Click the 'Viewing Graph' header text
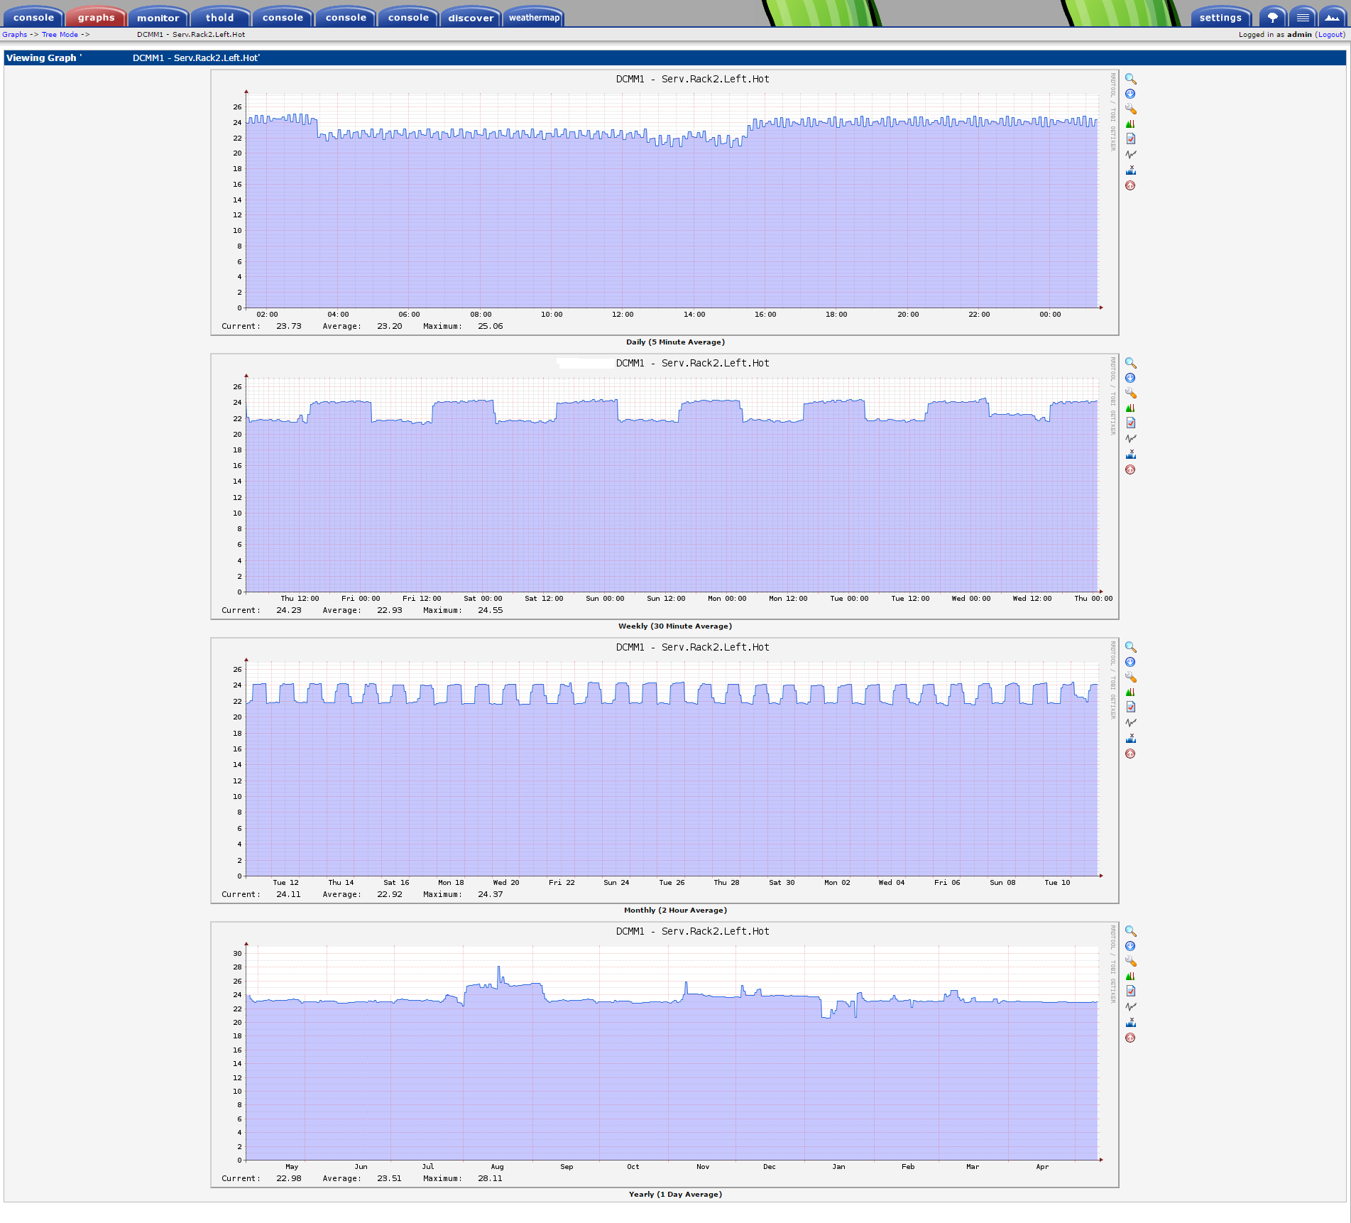Image resolution: width=1351 pixels, height=1223 pixels. 41,58
